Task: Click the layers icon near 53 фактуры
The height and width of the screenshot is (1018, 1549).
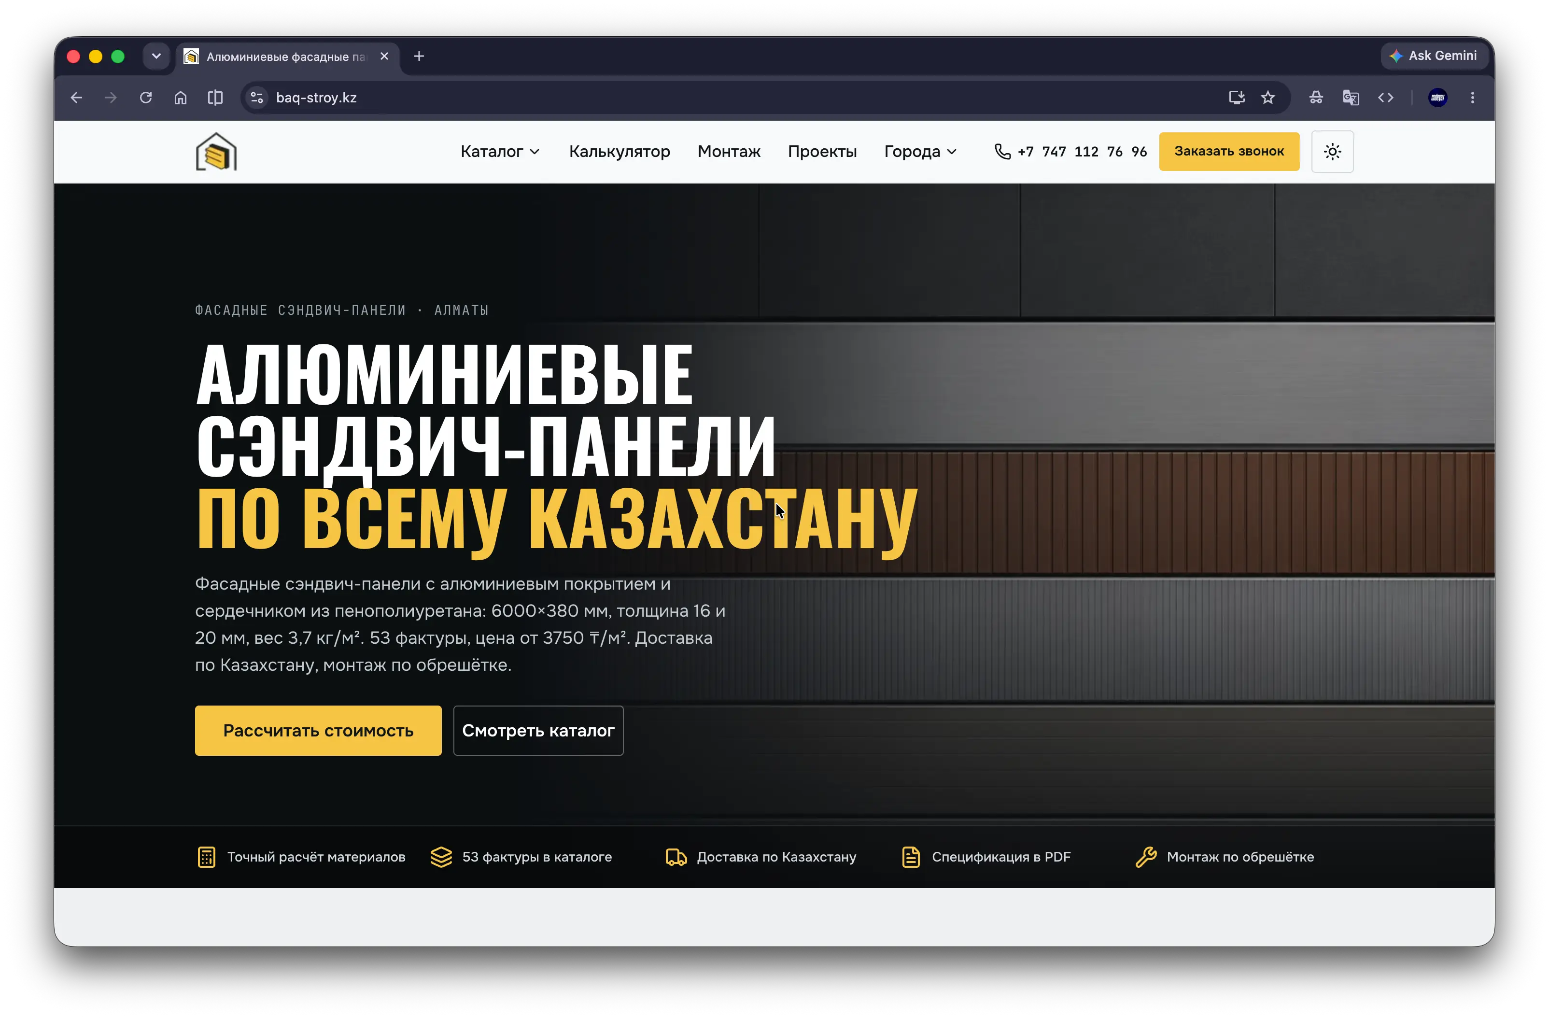Action: (x=441, y=857)
